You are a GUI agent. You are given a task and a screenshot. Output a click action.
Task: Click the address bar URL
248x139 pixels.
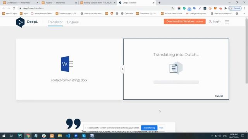click(x=33, y=8)
